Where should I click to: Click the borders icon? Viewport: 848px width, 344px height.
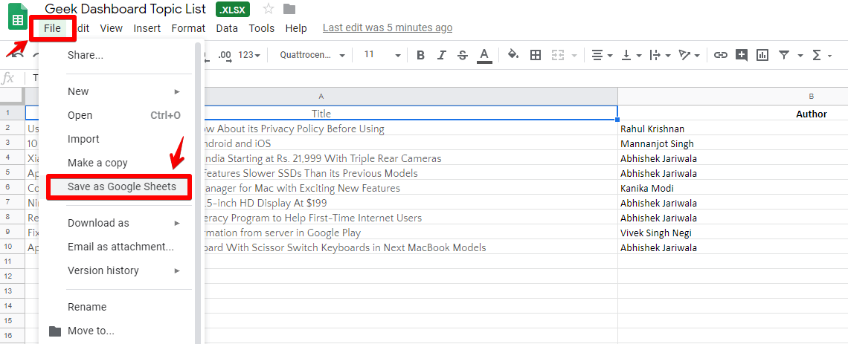(x=536, y=55)
